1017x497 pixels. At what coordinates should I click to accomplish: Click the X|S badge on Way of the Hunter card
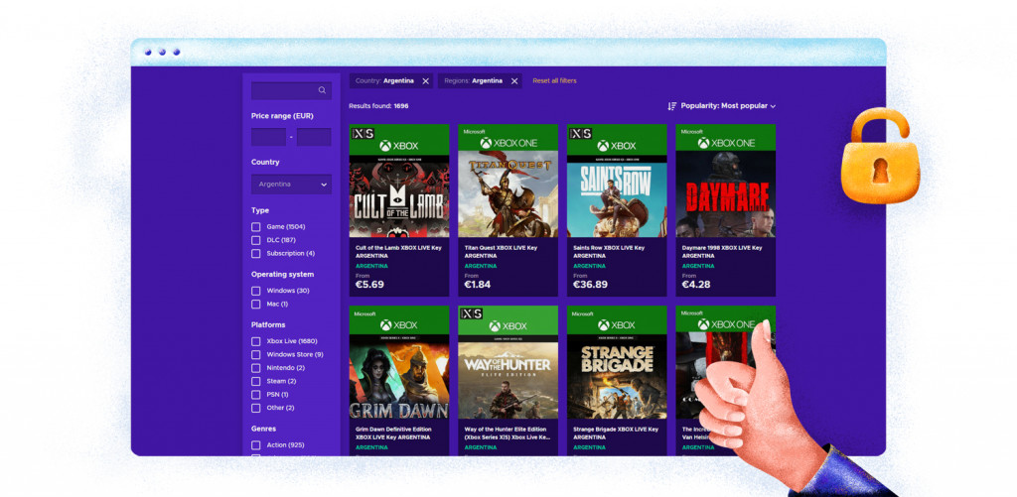point(472,313)
